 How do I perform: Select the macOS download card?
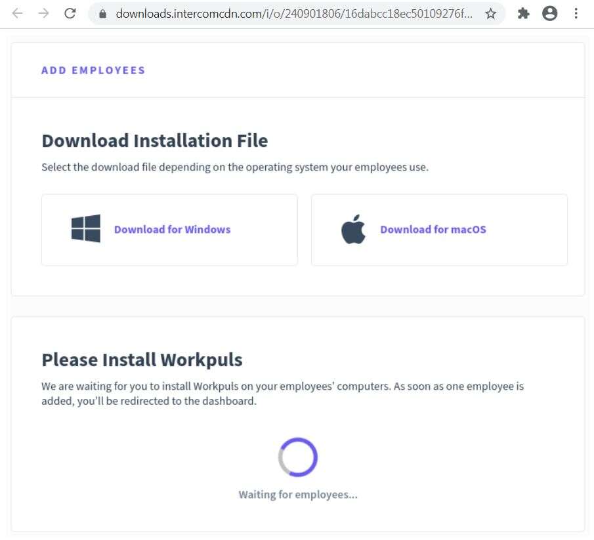pyautogui.click(x=438, y=229)
